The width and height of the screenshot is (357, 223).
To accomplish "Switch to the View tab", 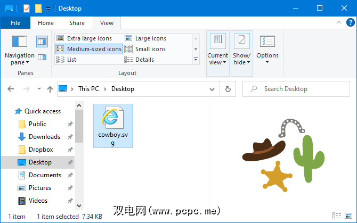I will coord(107,23).
